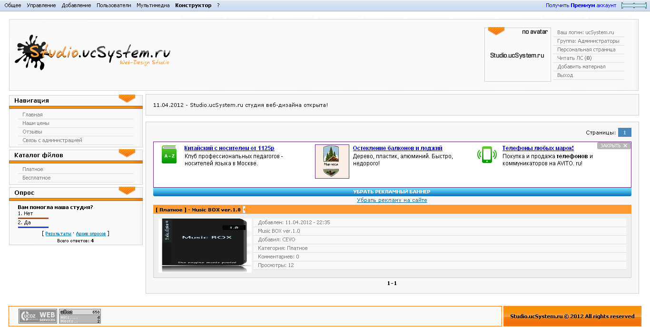Click the Studio.ucSystem.ru splat logo
The width and height of the screenshot is (650, 334).
93,53
